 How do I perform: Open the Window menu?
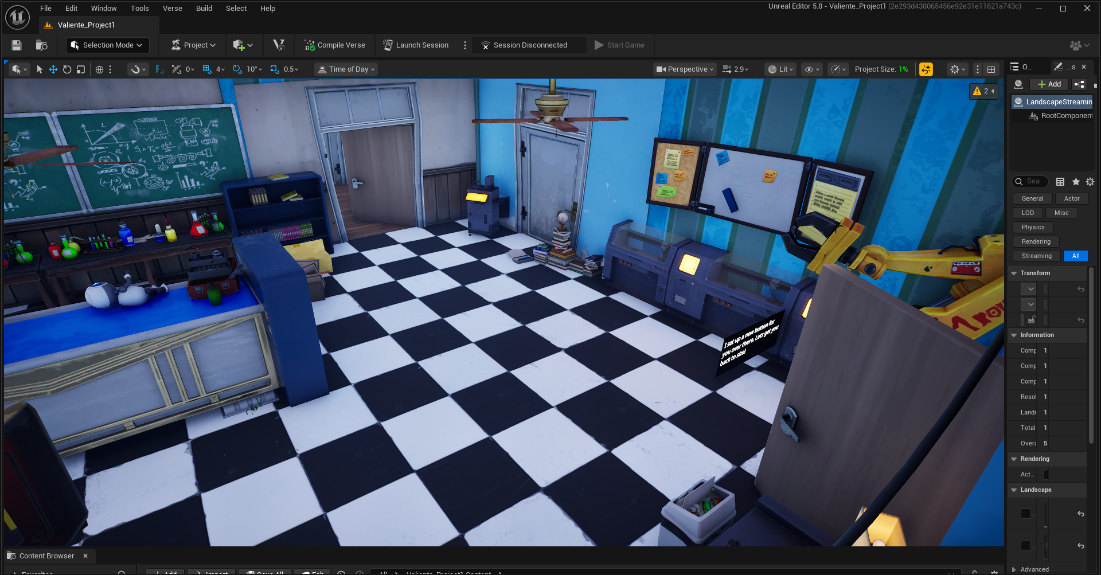tap(104, 9)
